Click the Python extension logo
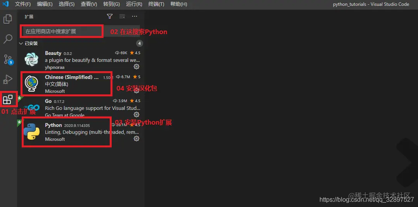 click(x=31, y=132)
